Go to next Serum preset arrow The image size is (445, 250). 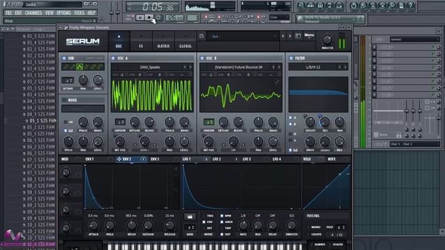coord(290,36)
